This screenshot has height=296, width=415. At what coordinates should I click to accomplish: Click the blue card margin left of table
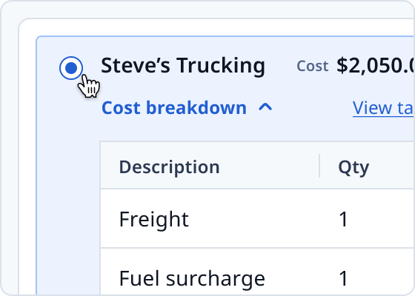[68, 212]
